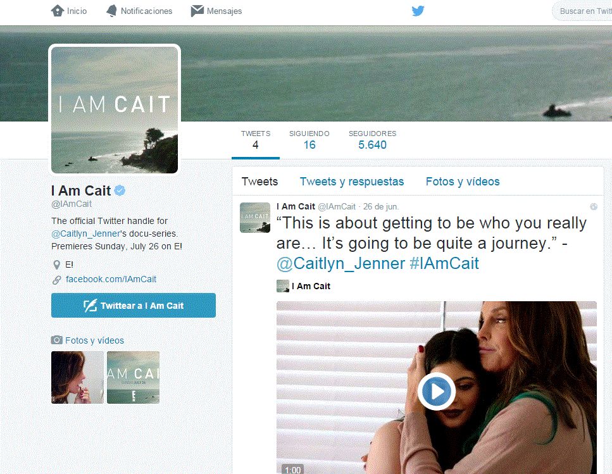Click the camera icon beside Fotos y vídeos
Screen dimensions: 612x474
tap(56, 340)
